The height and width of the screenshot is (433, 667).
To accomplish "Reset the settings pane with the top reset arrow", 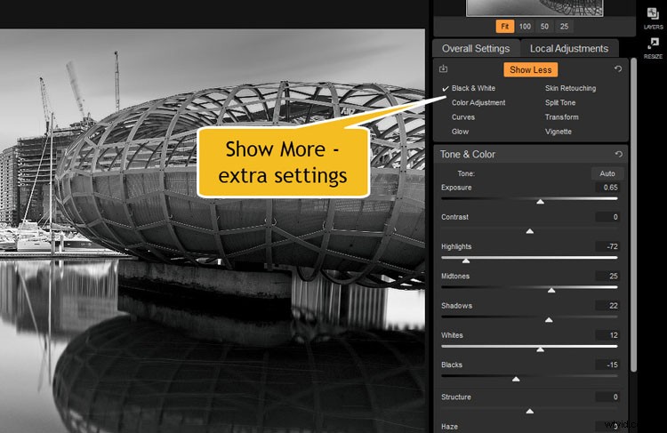I will point(618,68).
